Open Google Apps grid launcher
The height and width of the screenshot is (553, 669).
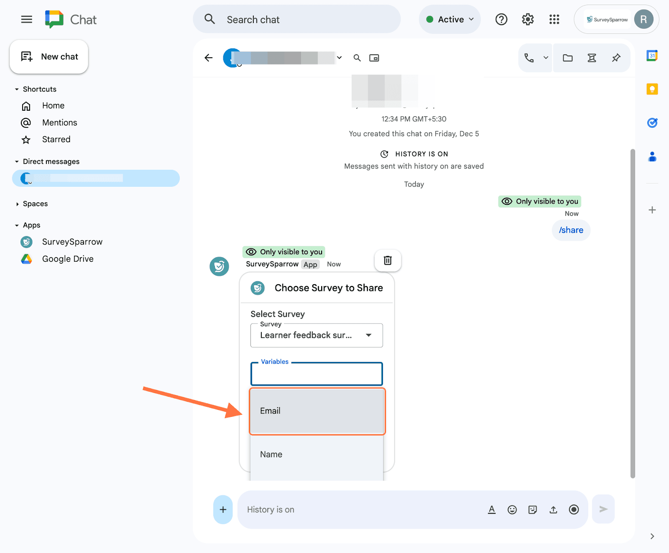[x=554, y=19]
